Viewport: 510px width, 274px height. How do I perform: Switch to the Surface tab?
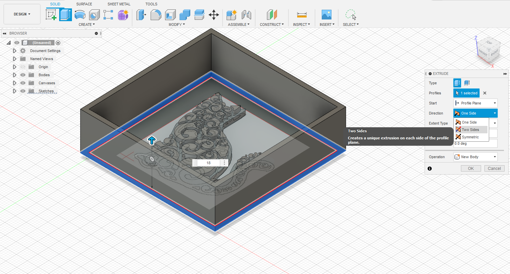(84, 4)
